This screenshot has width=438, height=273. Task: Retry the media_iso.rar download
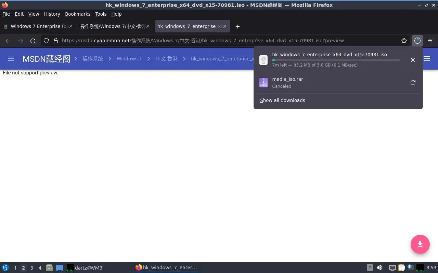[413, 83]
